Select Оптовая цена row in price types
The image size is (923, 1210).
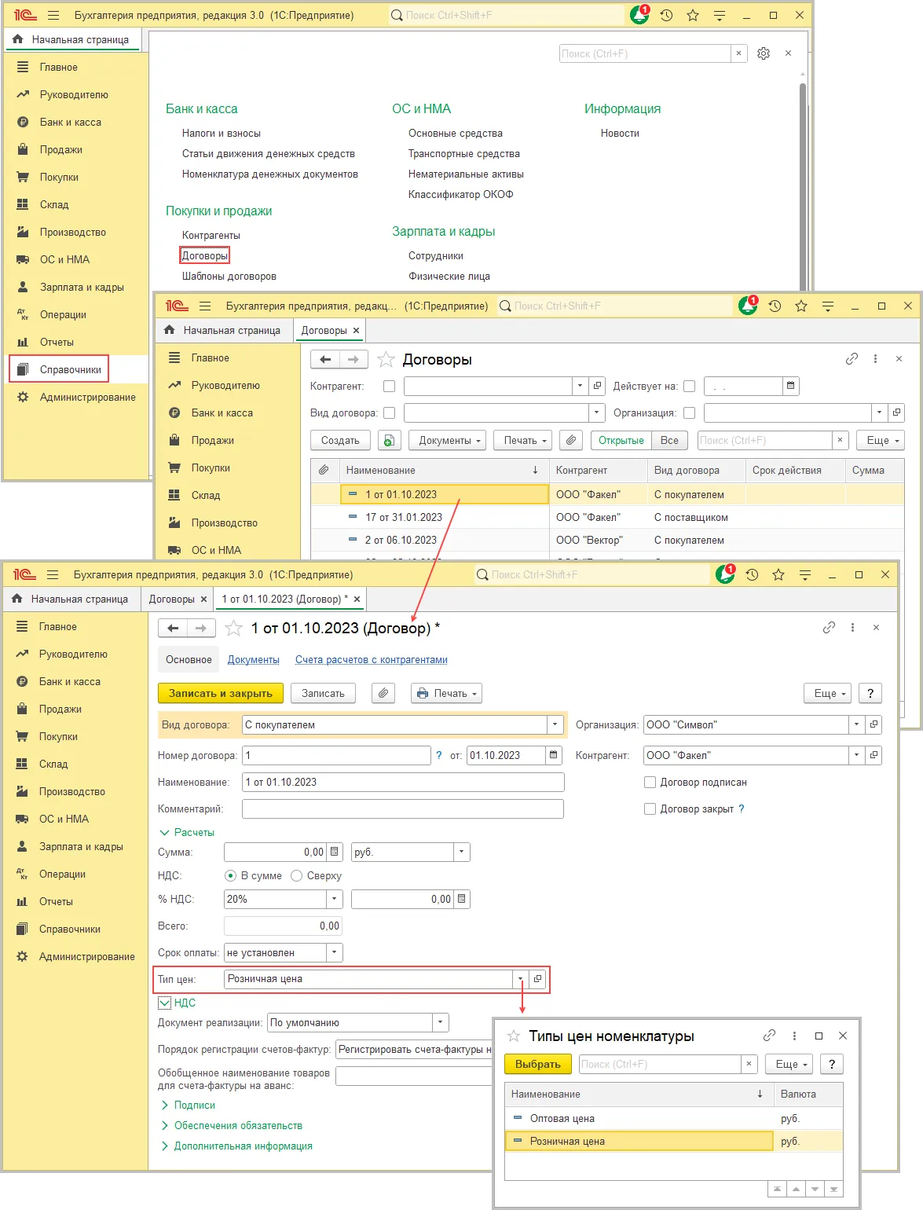[x=673, y=1118]
